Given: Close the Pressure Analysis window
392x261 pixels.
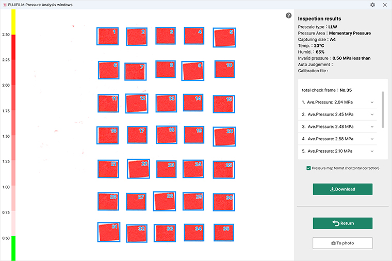Looking at the screenshot, I should 384,5.
